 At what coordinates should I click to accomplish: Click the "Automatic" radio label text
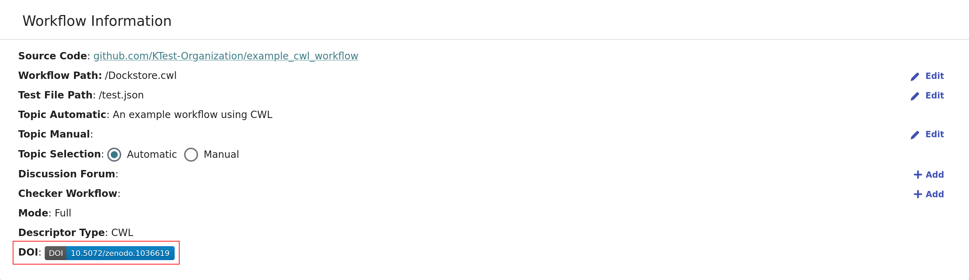(152, 154)
